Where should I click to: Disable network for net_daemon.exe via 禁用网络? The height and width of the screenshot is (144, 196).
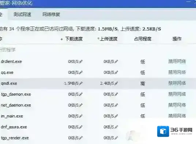[177, 105]
